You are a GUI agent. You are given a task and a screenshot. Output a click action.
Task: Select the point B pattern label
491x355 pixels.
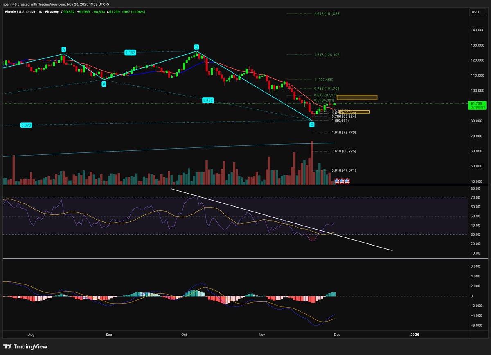pos(104,84)
